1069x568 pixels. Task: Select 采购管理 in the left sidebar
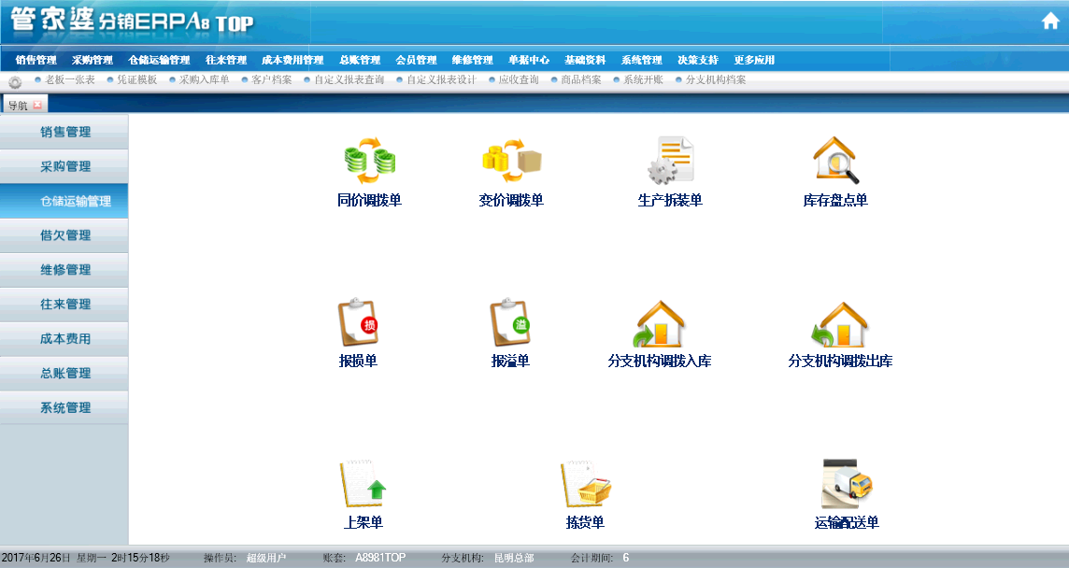point(64,166)
